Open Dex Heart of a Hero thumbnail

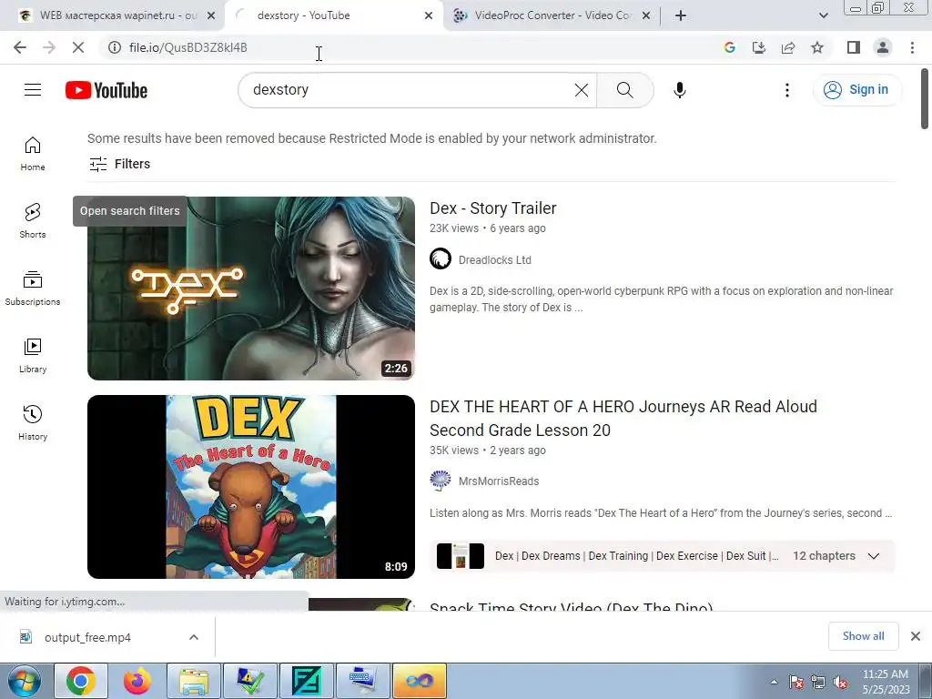click(x=251, y=487)
